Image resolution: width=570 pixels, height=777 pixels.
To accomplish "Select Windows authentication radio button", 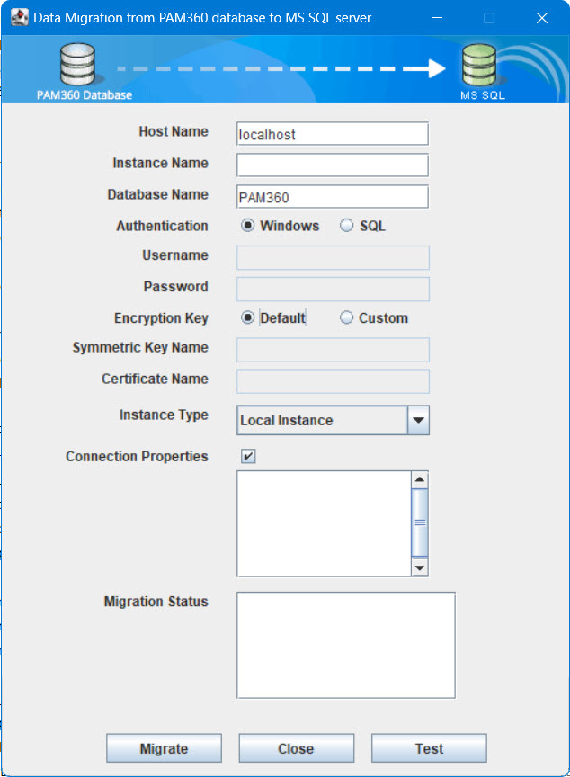I will [x=247, y=226].
